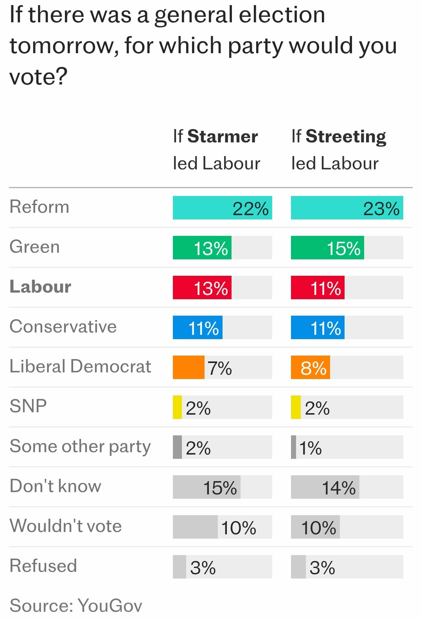Click the Reform 22% bar under Starmer
The height and width of the screenshot is (620, 422).
click(x=222, y=208)
